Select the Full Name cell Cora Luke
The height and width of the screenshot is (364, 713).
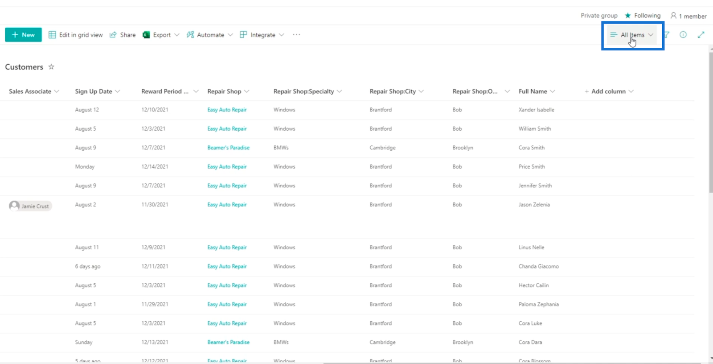tap(530, 323)
